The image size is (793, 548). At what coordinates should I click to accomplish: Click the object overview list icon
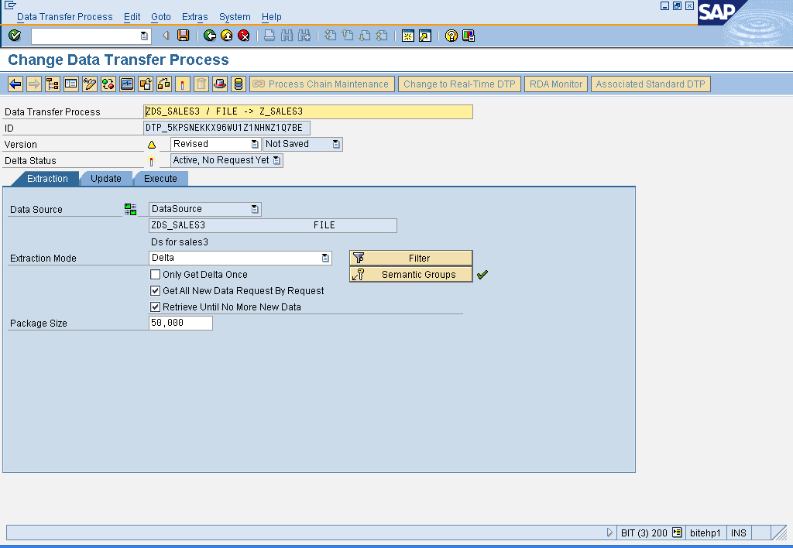(71, 84)
